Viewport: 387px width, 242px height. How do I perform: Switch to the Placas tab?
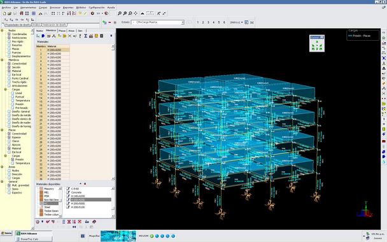[x=62, y=31]
